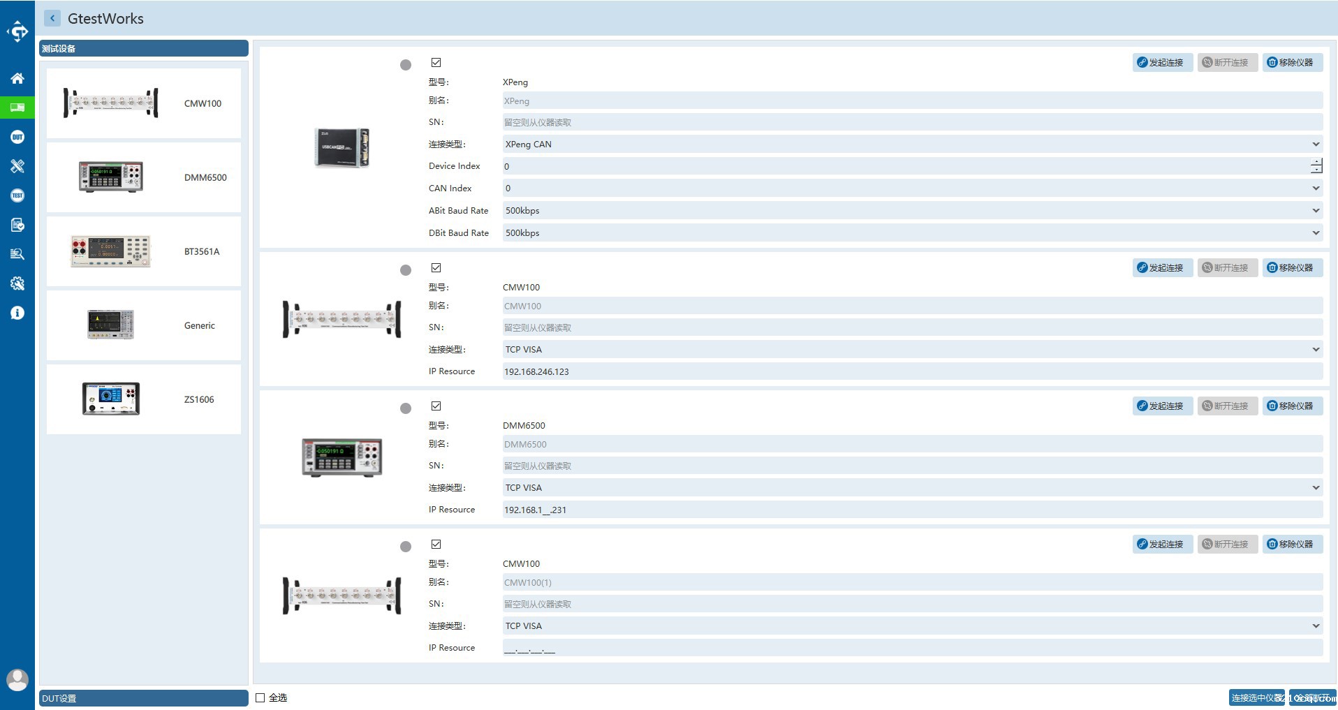Click the GtestWorks logo icon
The width and height of the screenshot is (1338, 710).
(x=17, y=31)
